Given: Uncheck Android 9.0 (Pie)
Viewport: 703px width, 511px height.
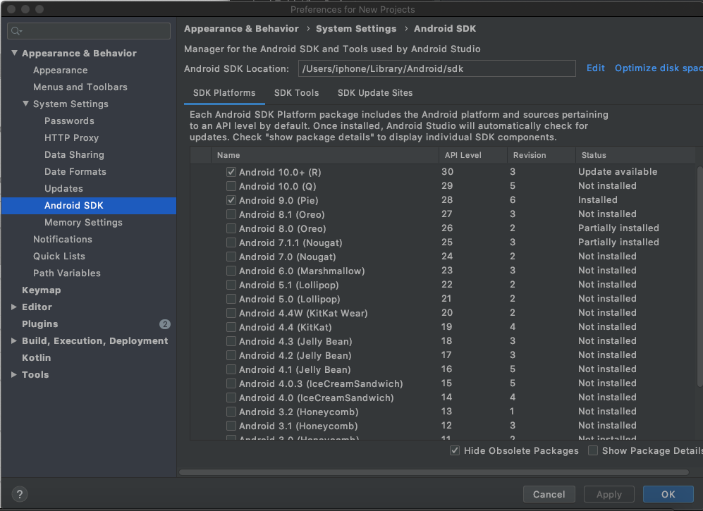Looking at the screenshot, I should (231, 200).
